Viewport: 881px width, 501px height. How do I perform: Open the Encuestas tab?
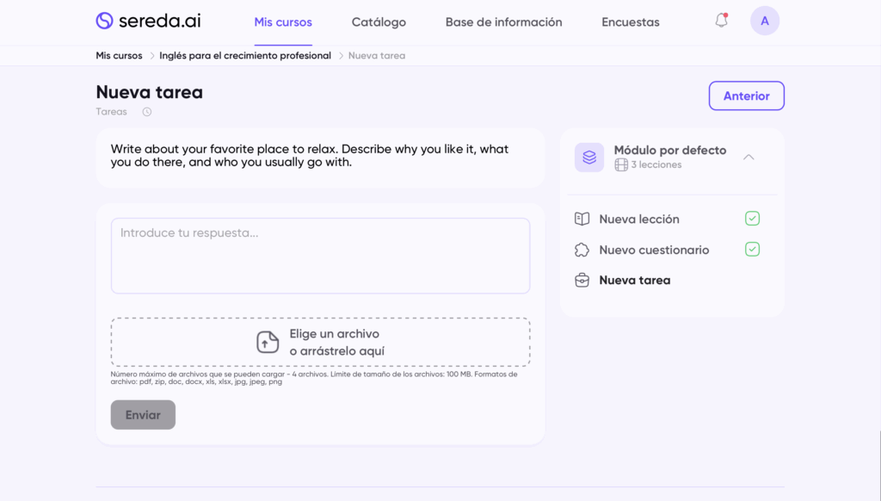[630, 22]
